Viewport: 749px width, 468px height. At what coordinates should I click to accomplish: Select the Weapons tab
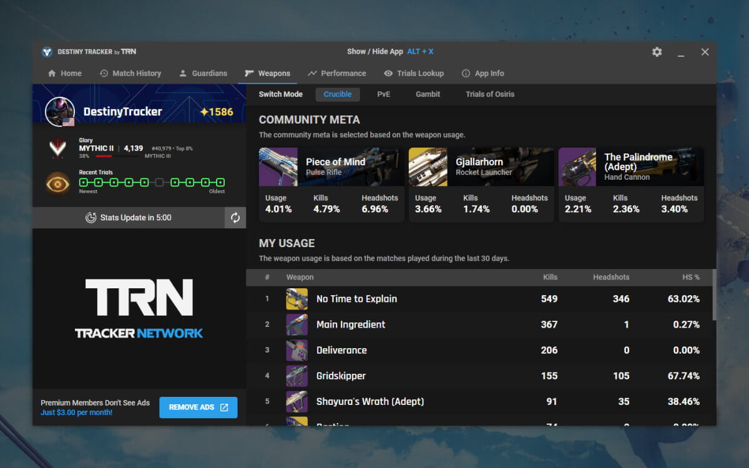267,73
